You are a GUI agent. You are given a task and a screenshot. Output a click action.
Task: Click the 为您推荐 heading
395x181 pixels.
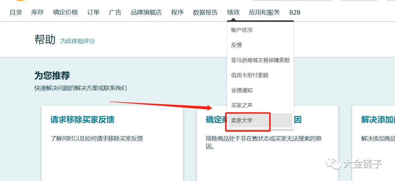(x=52, y=76)
